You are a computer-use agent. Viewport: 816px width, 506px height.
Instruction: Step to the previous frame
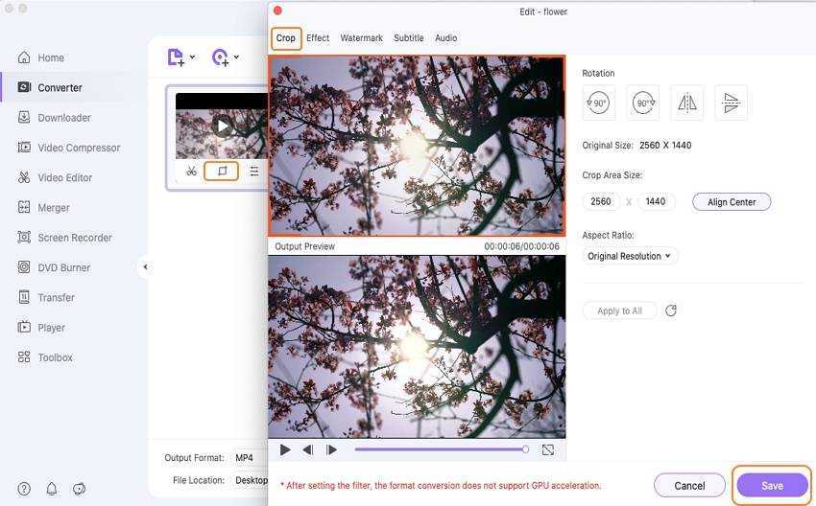click(307, 449)
